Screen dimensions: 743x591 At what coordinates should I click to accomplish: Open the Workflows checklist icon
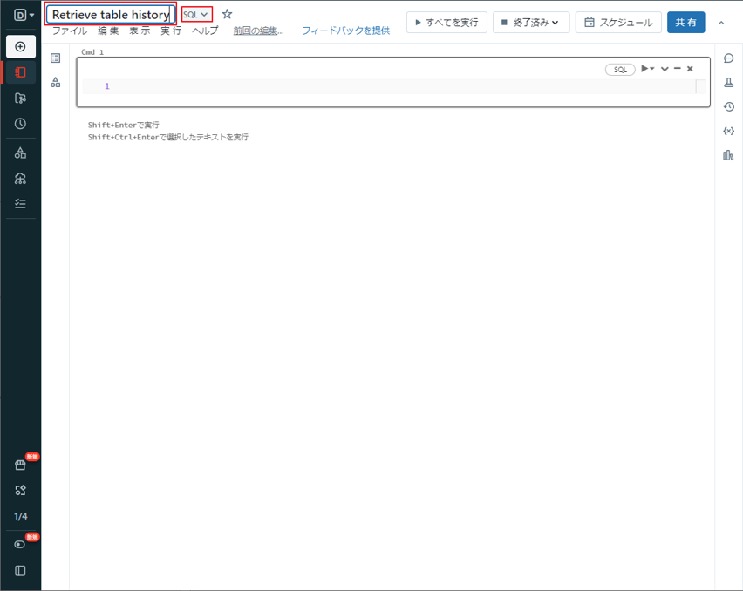click(x=20, y=204)
